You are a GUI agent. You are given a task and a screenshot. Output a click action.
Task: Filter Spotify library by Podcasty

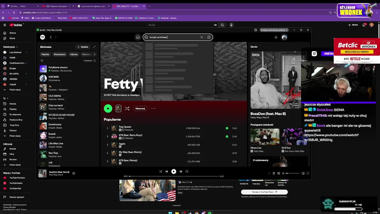[87, 54]
